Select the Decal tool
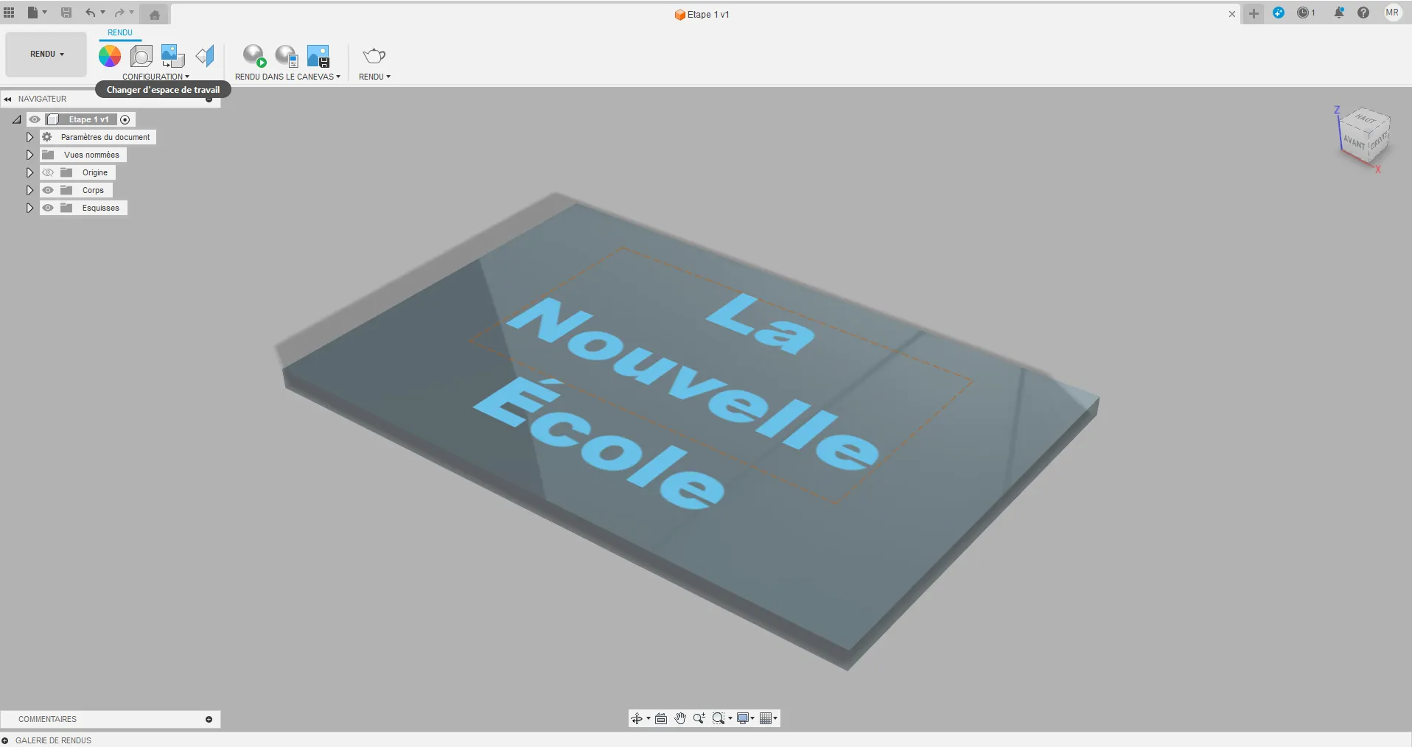 172,56
